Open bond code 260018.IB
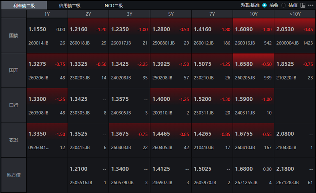Image resolution: width=316 pixels, height=193 pixels. pyautogui.click(x=80, y=43)
